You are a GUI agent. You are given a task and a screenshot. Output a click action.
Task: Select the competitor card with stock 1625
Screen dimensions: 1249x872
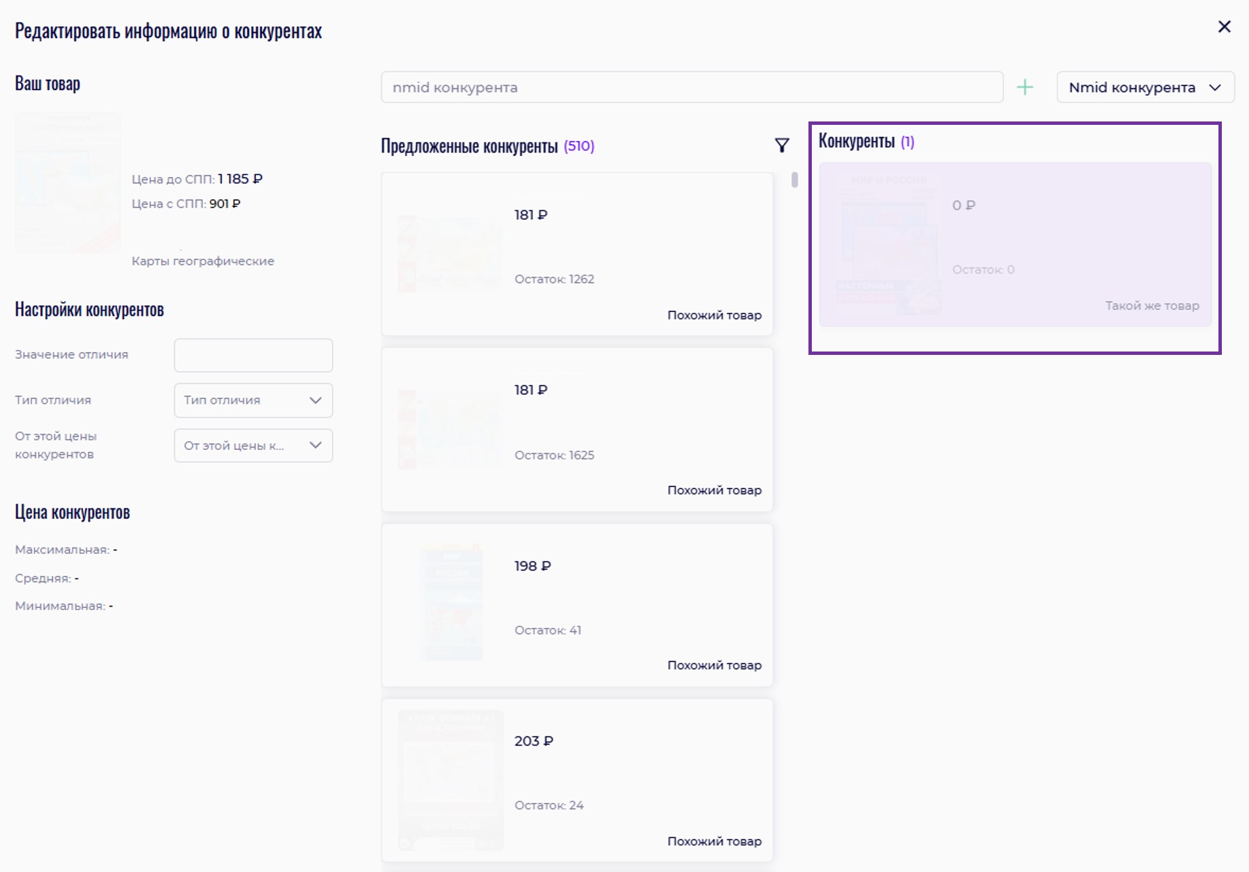(x=577, y=430)
